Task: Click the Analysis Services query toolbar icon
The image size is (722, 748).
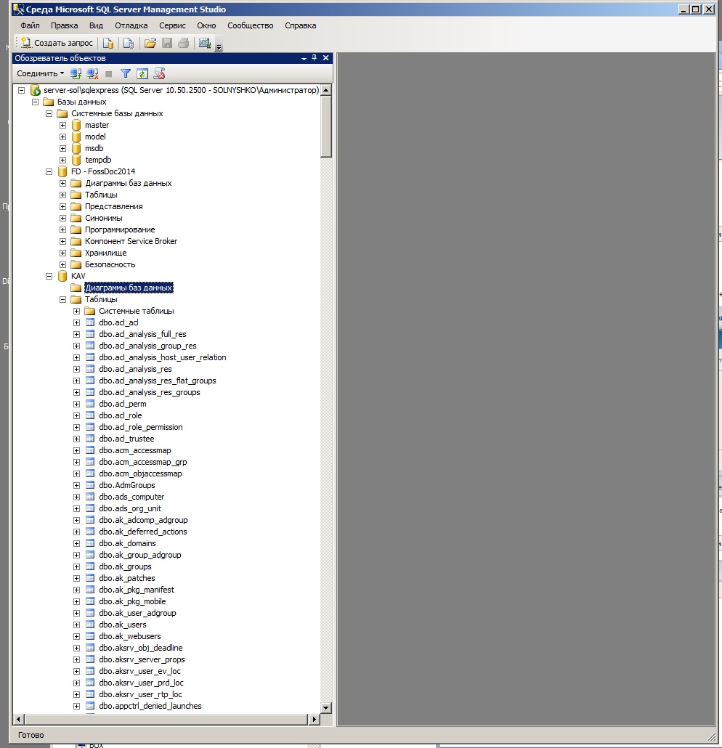Action: click(129, 43)
